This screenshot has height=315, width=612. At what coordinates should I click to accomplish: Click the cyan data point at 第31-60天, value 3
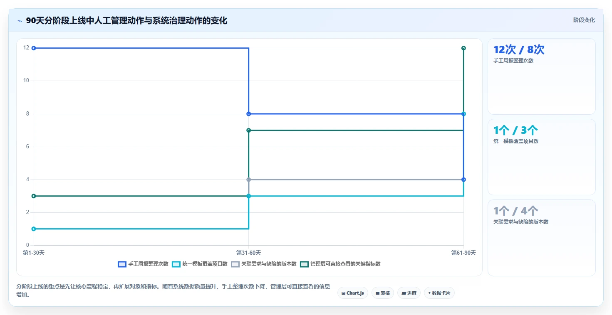click(x=249, y=196)
